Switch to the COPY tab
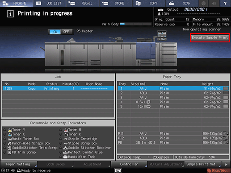The image size is (231, 173). pyautogui.click(x=149, y=3)
